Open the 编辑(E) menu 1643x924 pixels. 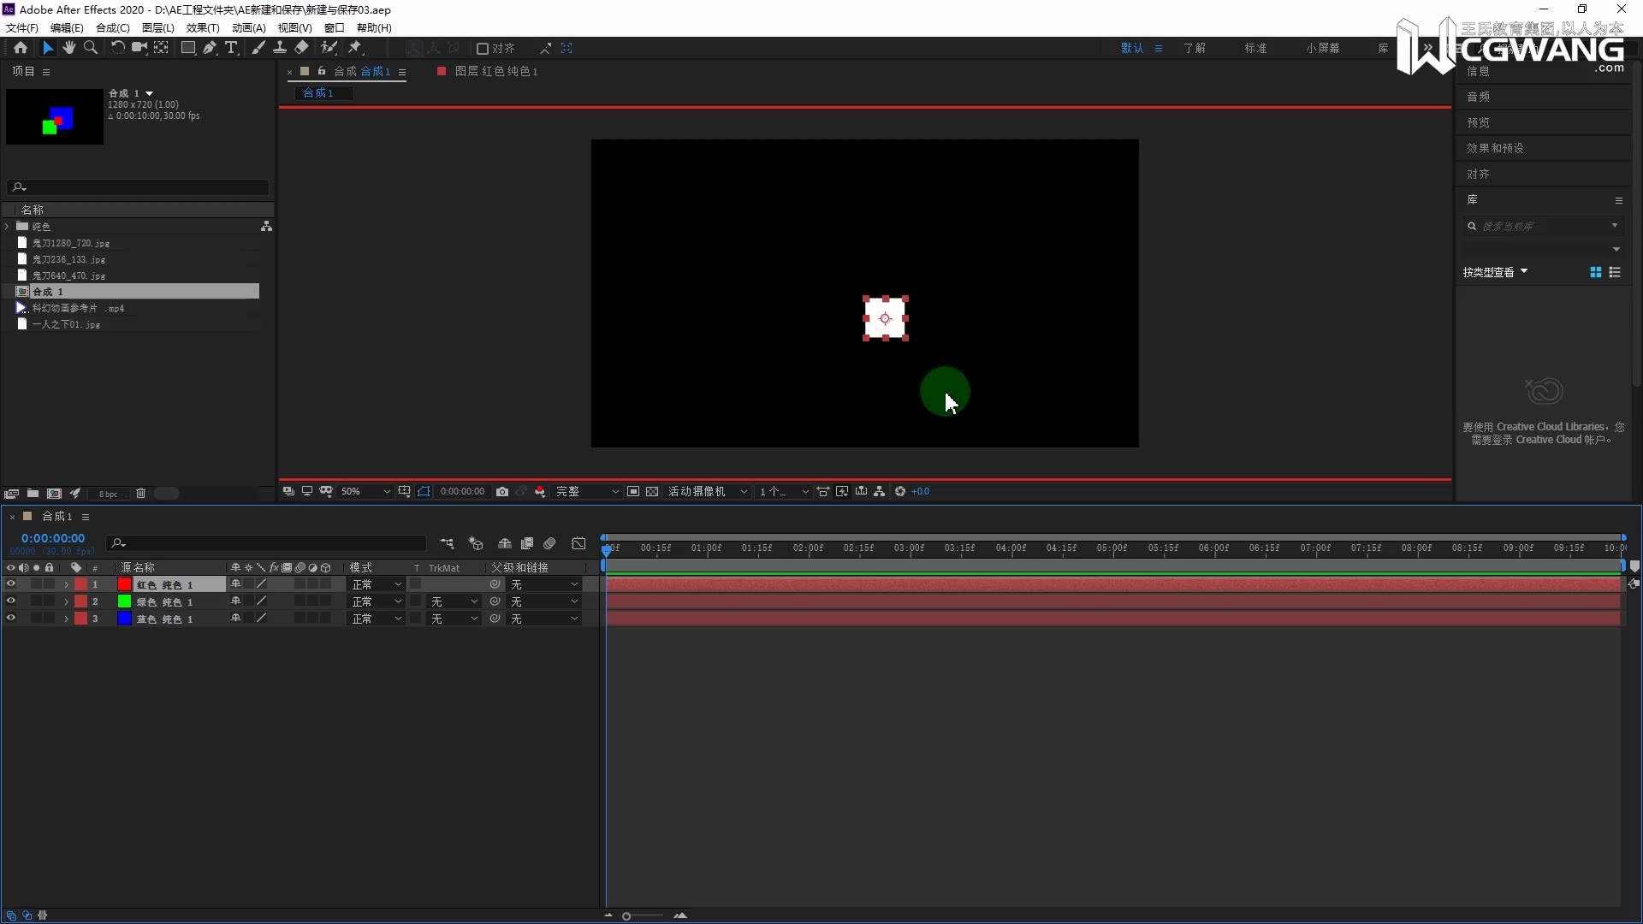point(67,27)
